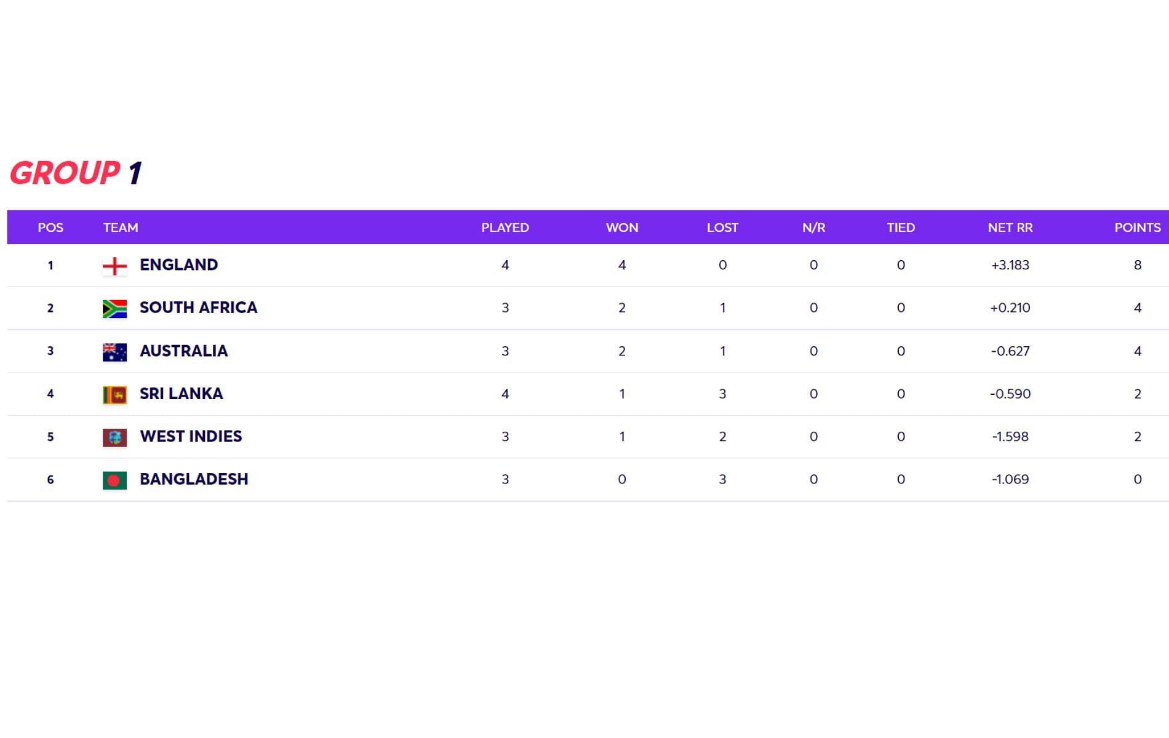Click the NET RR column header
1169x738 pixels.
coord(1010,228)
